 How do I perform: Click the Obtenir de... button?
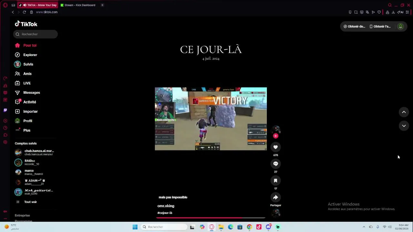[x=354, y=26]
